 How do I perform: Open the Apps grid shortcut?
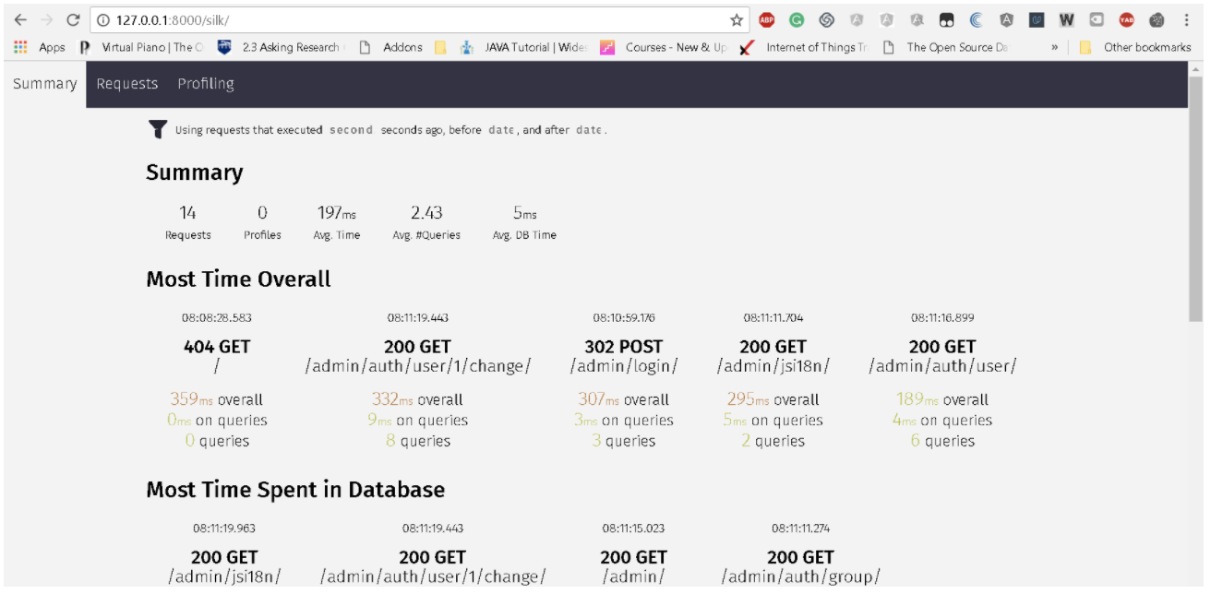[40, 47]
